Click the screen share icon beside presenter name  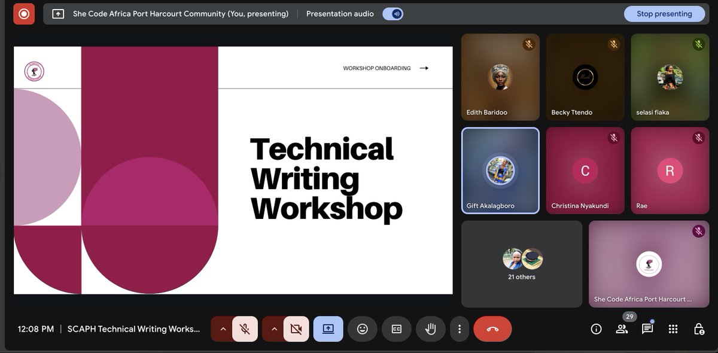[x=58, y=14]
